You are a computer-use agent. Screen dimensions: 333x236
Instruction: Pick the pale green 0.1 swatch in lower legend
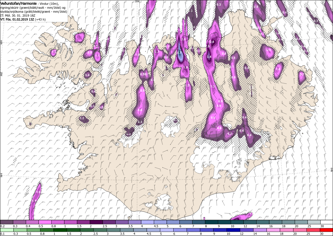7,230
